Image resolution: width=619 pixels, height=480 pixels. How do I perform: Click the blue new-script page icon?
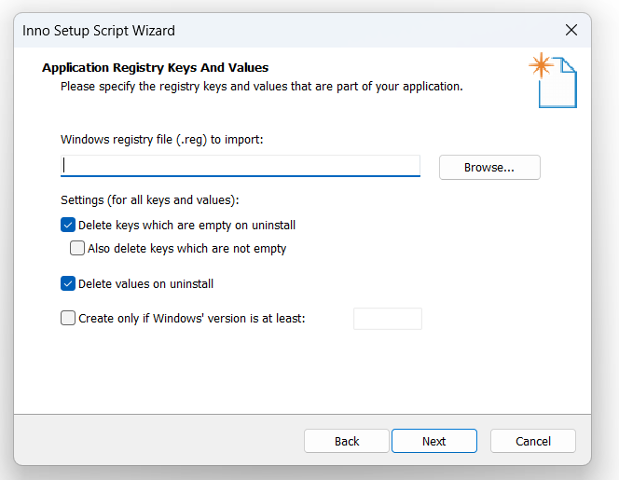[x=559, y=84]
